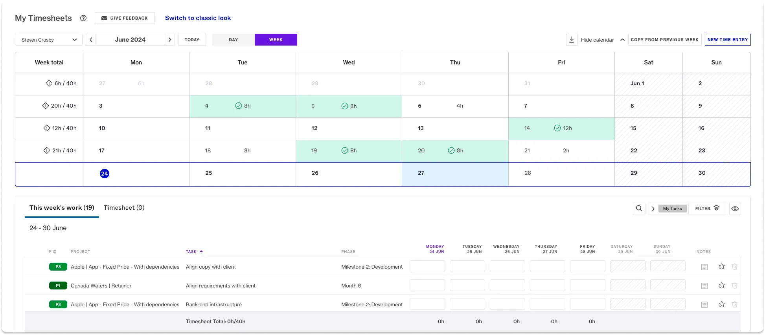Click the P1 badge for Canada Waters

tap(58, 286)
